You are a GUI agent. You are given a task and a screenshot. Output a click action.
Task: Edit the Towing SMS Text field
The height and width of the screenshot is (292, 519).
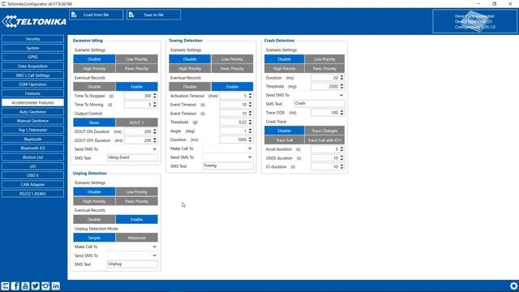(x=228, y=165)
